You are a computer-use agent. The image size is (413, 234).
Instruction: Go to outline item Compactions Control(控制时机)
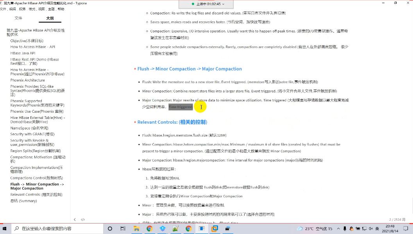pos(37,178)
